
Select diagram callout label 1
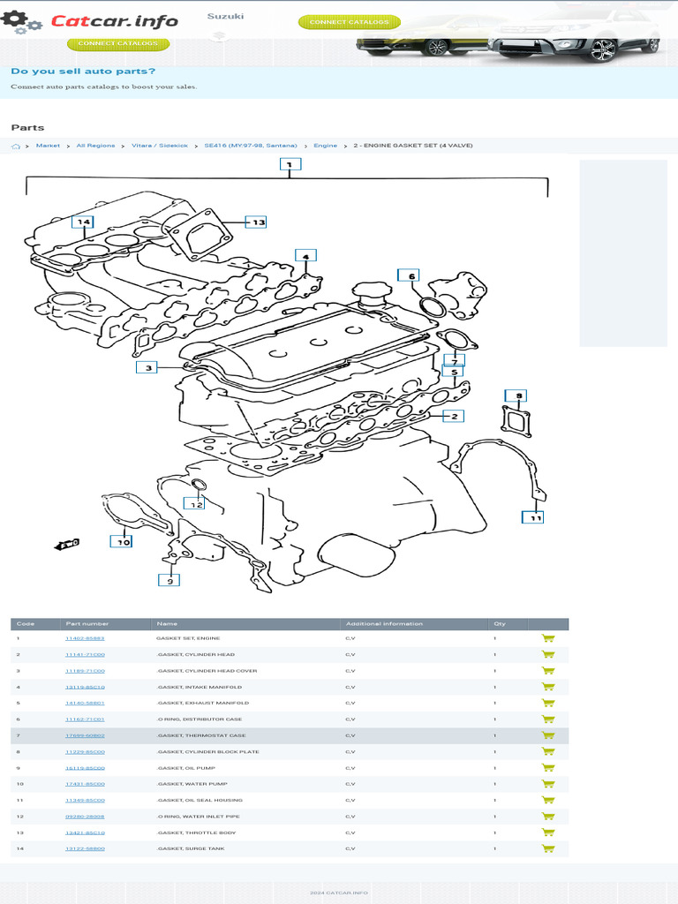click(290, 164)
